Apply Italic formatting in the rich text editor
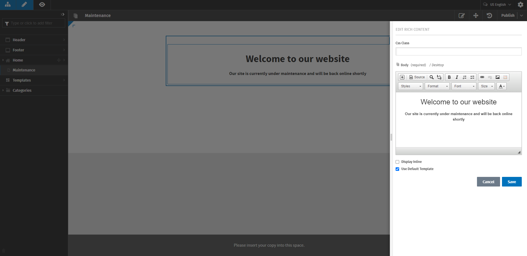This screenshot has width=527, height=256. (457, 77)
